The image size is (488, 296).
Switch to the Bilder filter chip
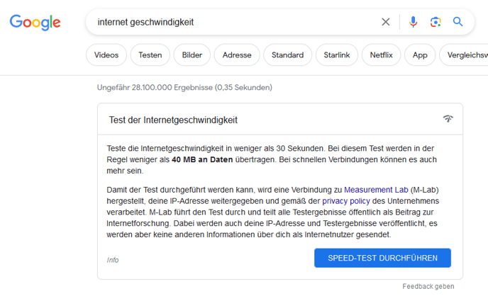(x=192, y=55)
